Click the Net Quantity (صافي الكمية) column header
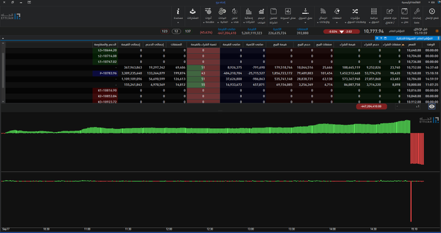 point(254,45)
